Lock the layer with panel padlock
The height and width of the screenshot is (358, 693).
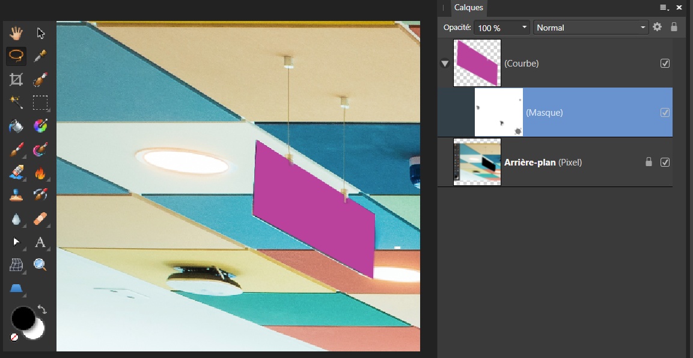coord(674,27)
